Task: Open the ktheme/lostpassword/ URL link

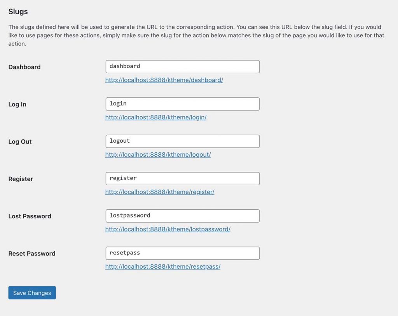Action: point(168,229)
